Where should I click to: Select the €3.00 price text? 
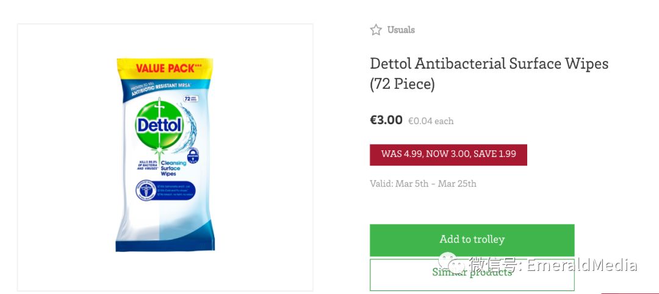pyautogui.click(x=386, y=120)
